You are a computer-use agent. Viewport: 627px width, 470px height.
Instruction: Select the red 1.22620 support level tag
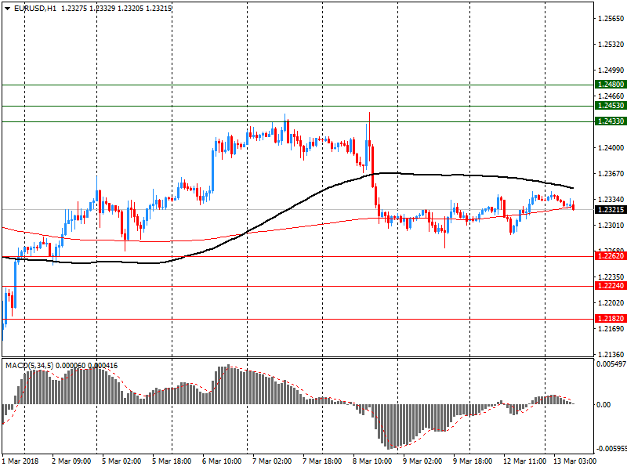tap(610, 256)
